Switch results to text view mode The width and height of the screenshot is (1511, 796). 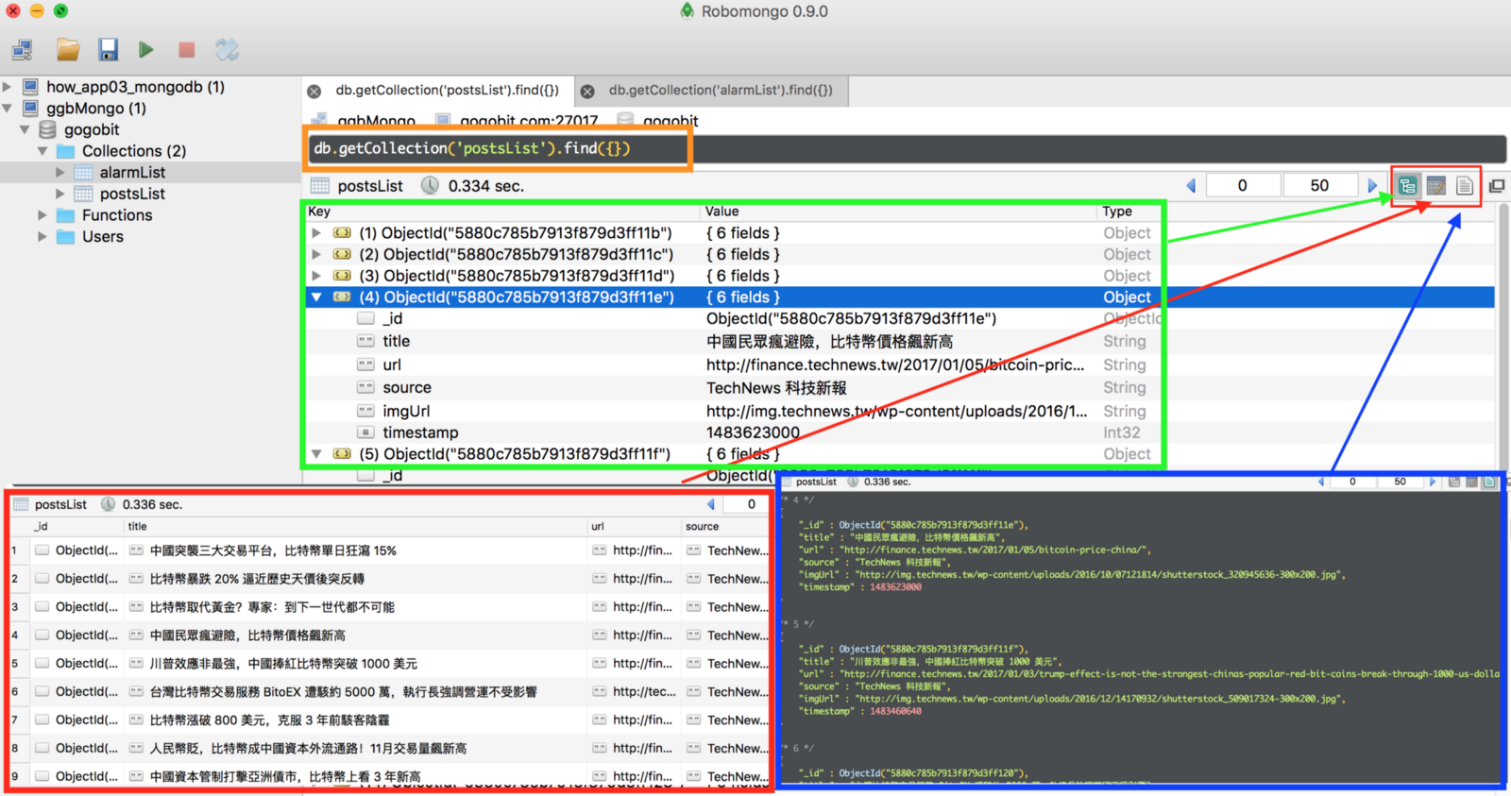click(1464, 186)
